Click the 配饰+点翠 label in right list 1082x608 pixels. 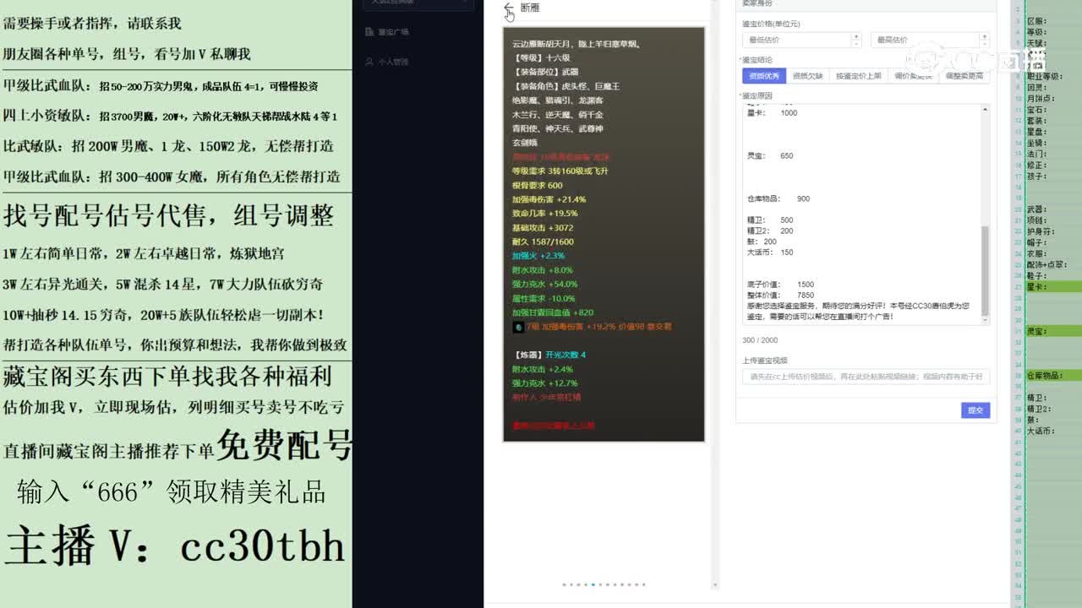click(x=1046, y=265)
